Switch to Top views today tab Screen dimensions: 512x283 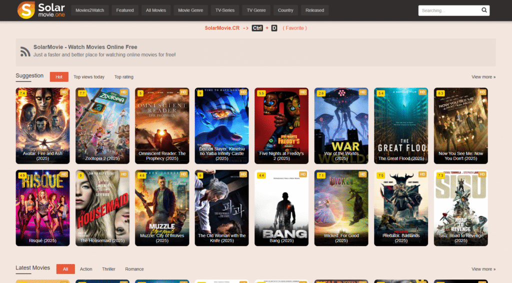[x=89, y=77]
